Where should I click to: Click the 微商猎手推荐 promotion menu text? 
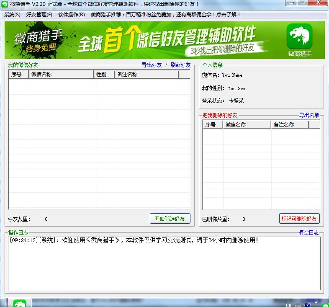tap(165, 15)
